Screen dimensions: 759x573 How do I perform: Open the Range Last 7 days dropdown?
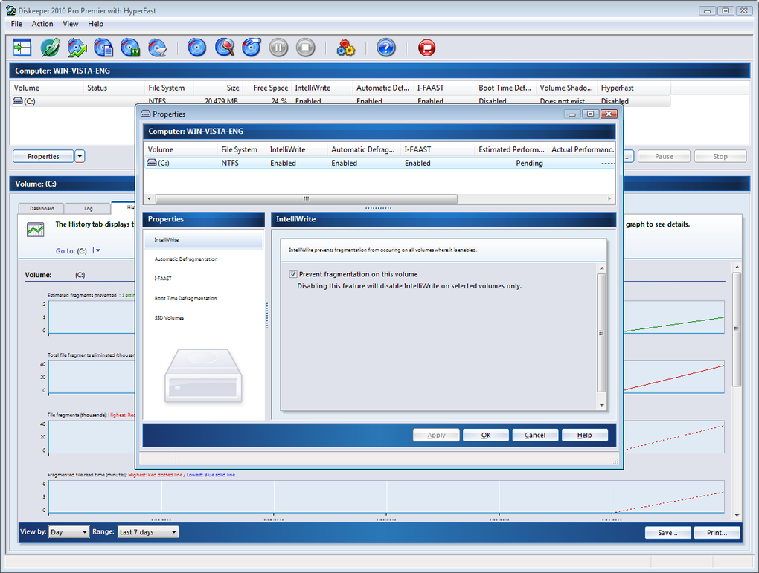[148, 532]
